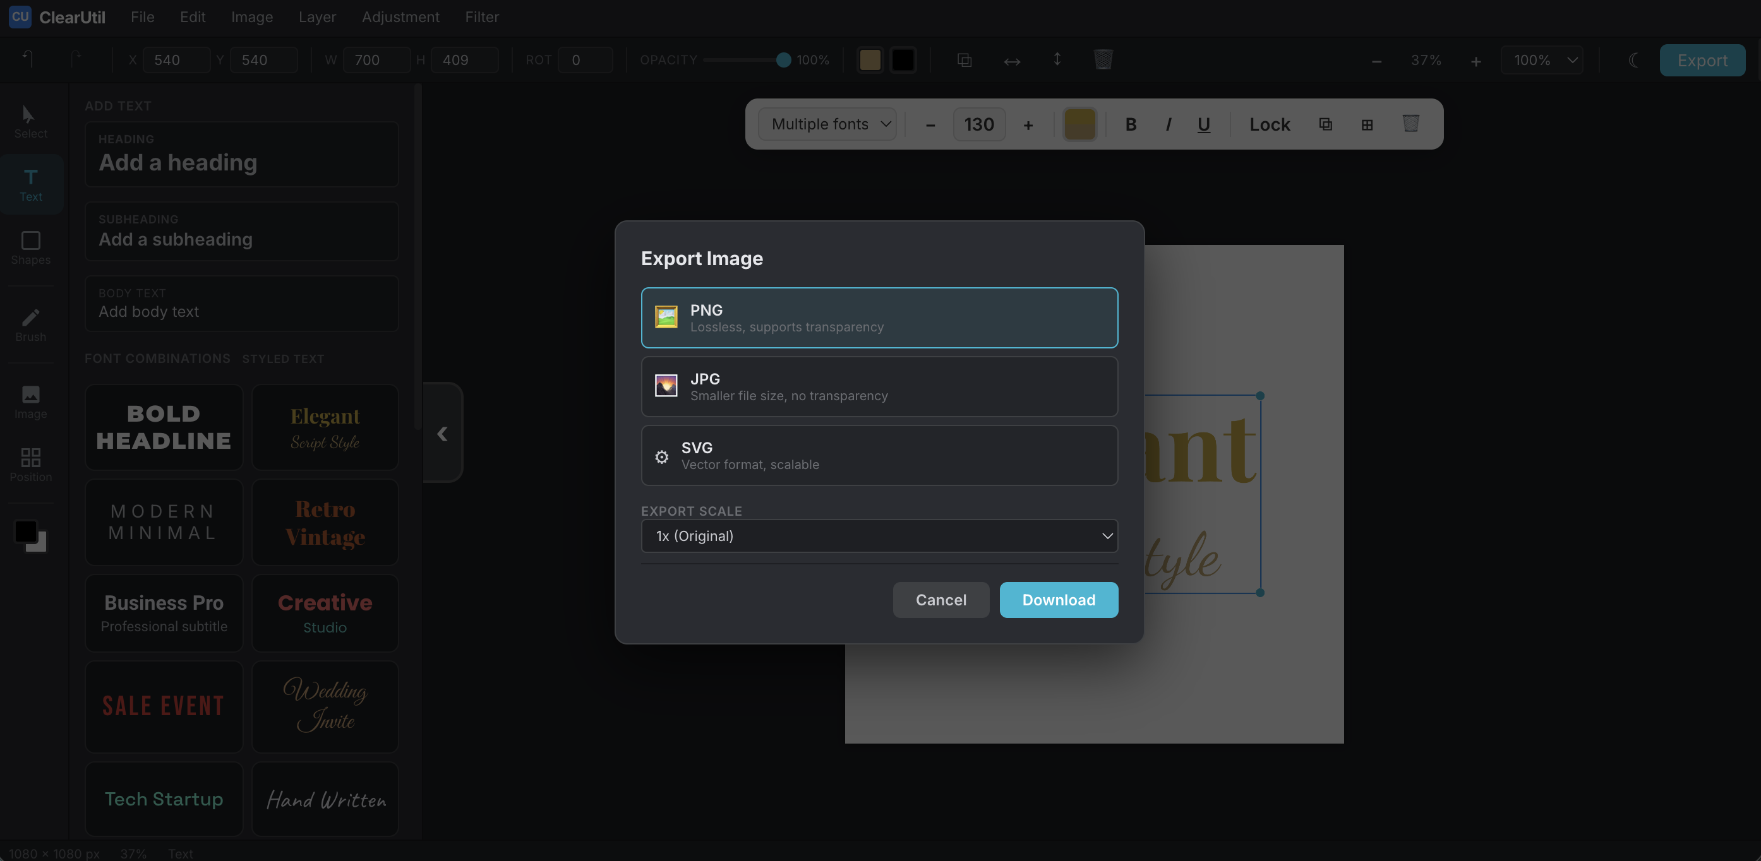This screenshot has height=861, width=1761.
Task: Switch to the Styled Text tab
Action: [x=284, y=358]
